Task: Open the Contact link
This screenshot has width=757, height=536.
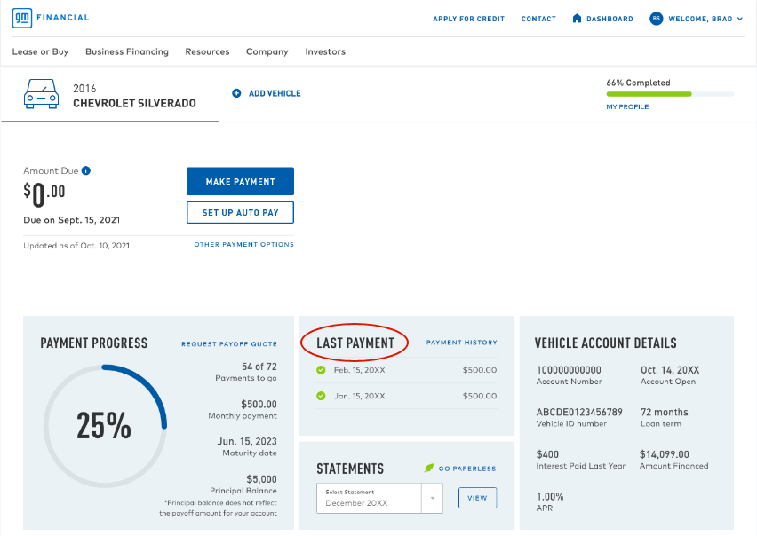Action: click(538, 19)
